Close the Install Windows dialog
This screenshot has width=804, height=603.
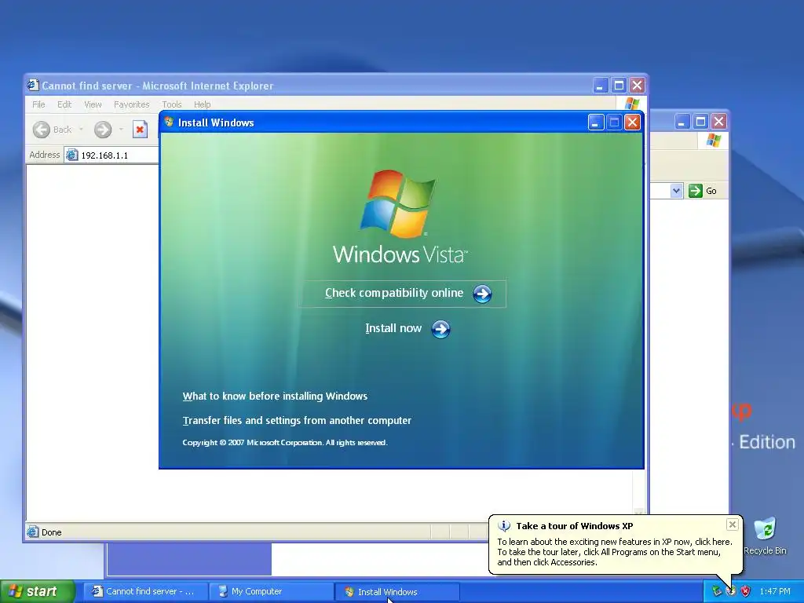pyautogui.click(x=632, y=122)
